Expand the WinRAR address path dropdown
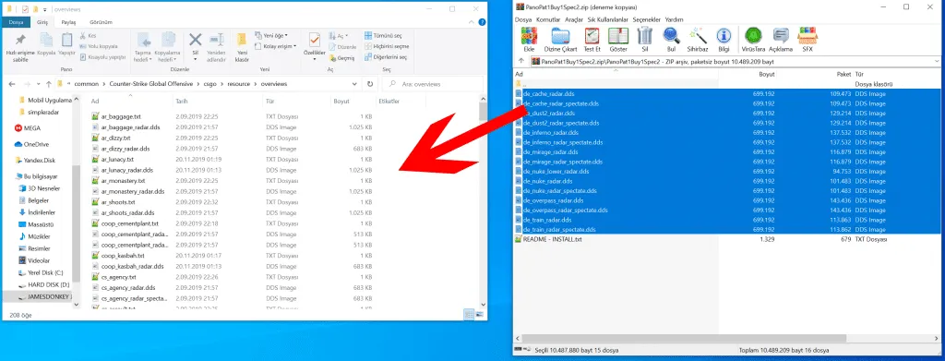Image resolution: width=945 pixels, height=361 pixels. (936, 62)
